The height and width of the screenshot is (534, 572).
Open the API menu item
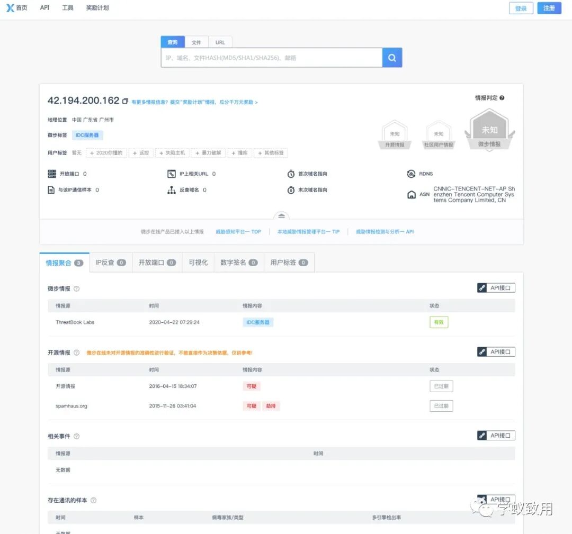pos(44,7)
